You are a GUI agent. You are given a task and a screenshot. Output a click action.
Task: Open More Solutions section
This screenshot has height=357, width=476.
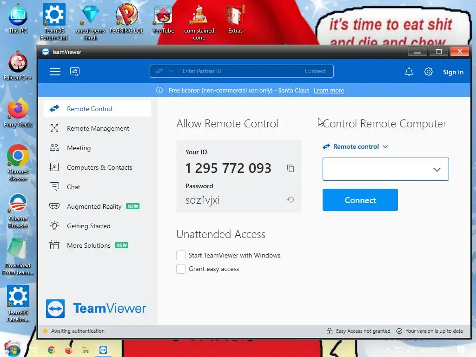(x=97, y=245)
